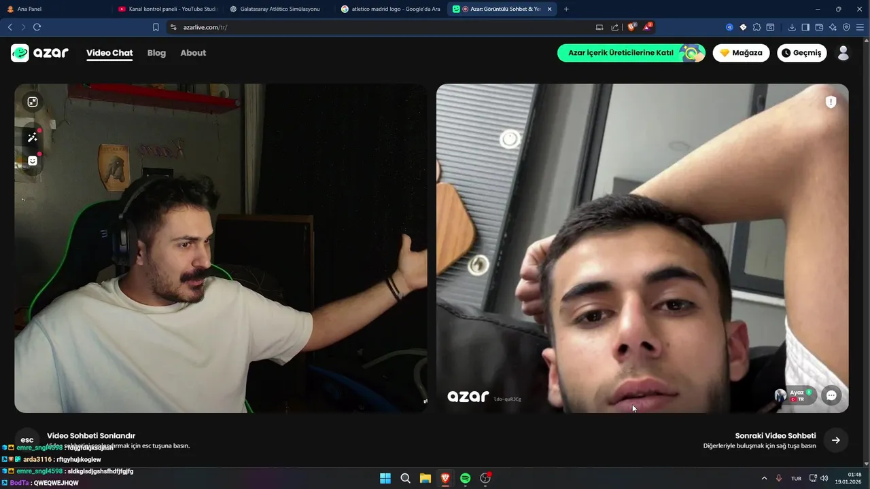Click the tab search toolbar icon
Viewport: 870px width, 489px height.
pos(770,27)
